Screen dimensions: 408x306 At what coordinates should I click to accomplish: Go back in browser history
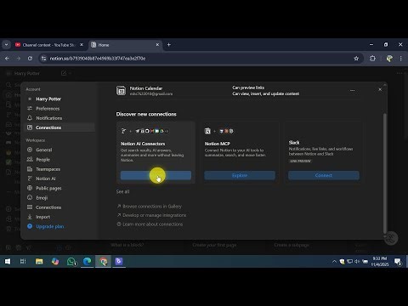[7, 59]
